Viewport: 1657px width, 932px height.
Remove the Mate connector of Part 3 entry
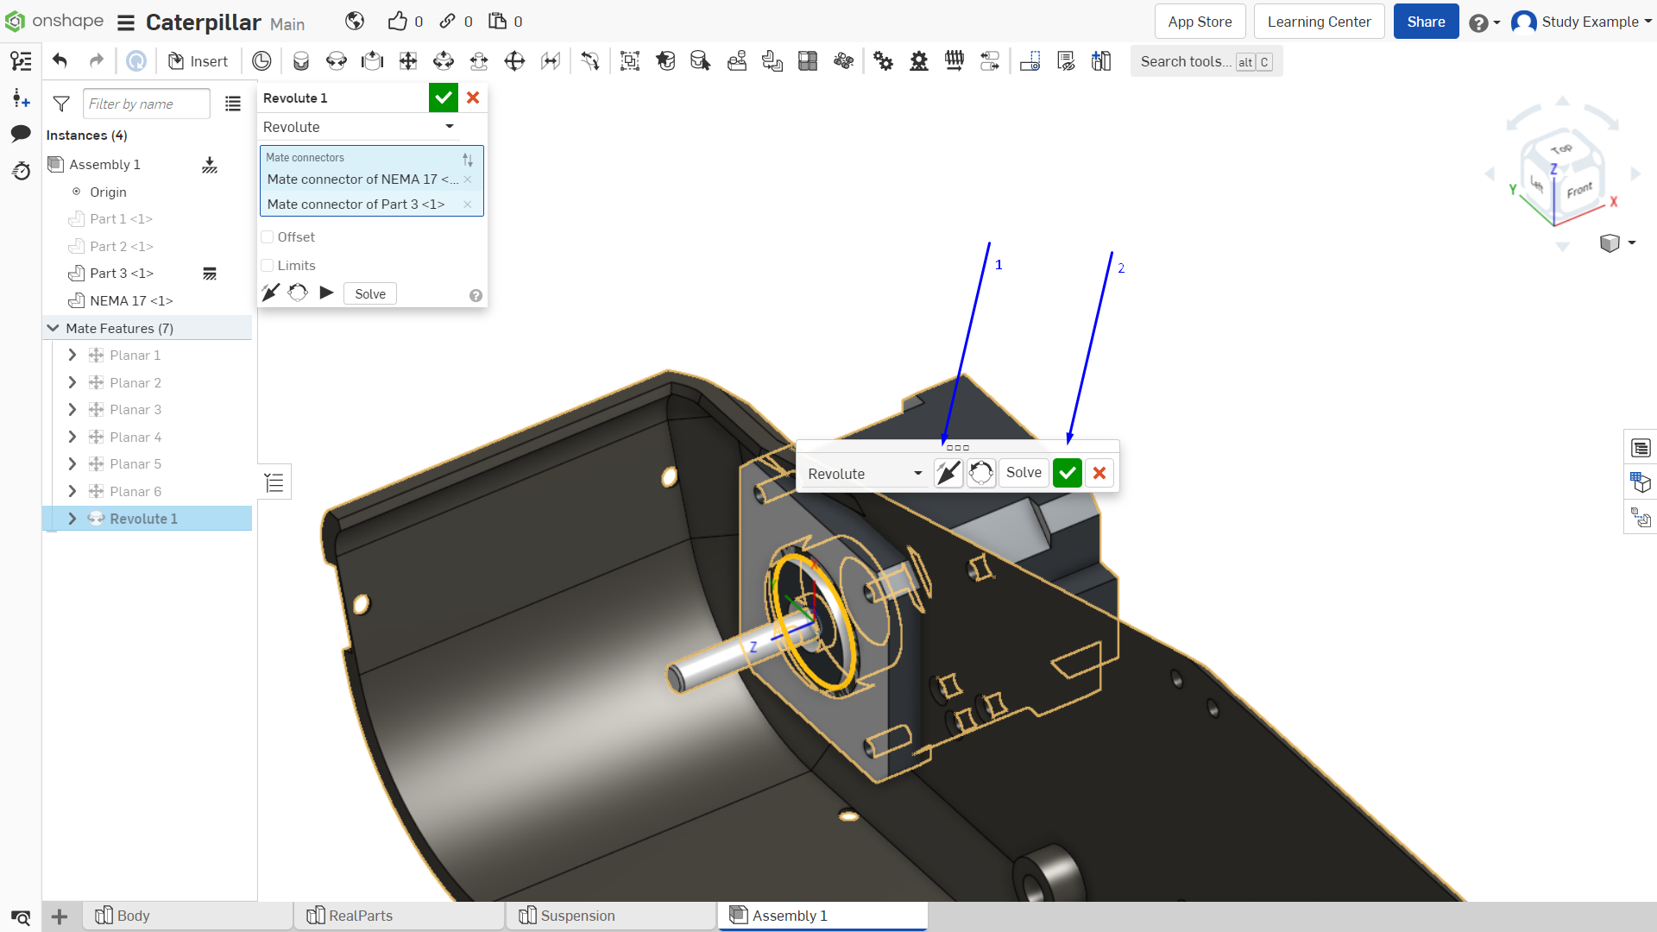point(468,205)
